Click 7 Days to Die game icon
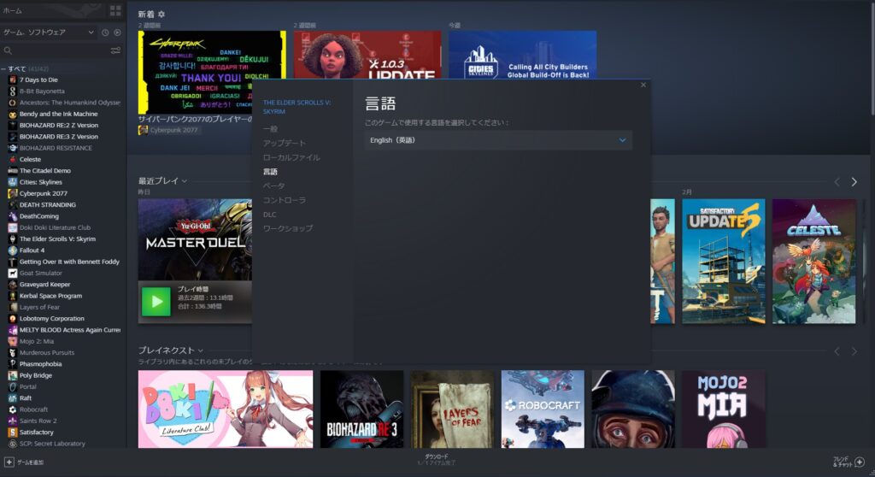 12,79
